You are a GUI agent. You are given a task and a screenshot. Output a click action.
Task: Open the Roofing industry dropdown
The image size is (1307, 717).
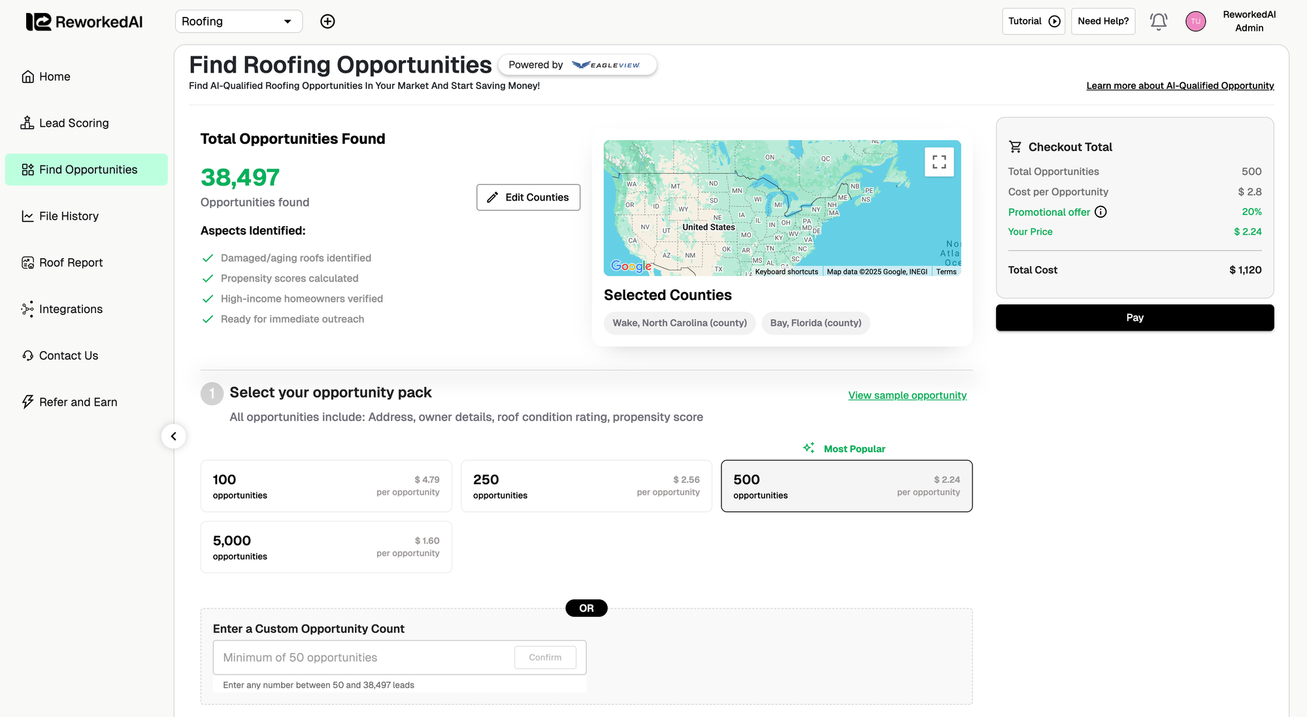(x=239, y=22)
